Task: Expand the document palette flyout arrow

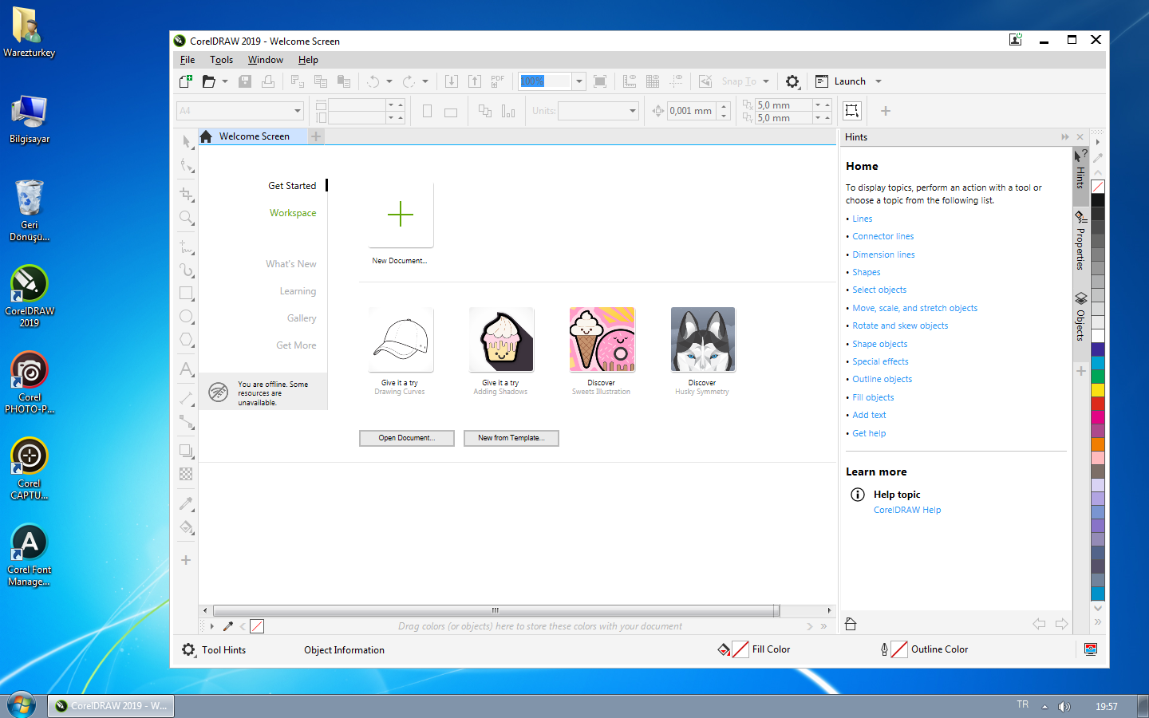Action: (x=212, y=626)
